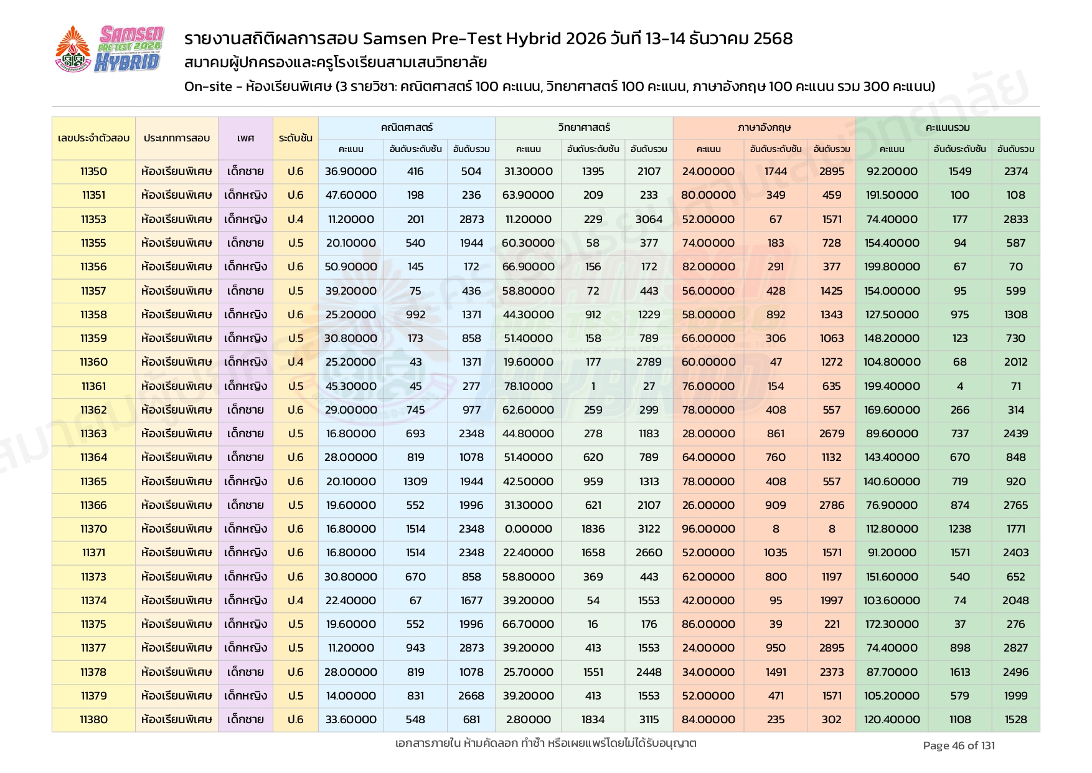Click the เลขประจำตัวสอบ column header
The image size is (1092, 773).
point(93,138)
